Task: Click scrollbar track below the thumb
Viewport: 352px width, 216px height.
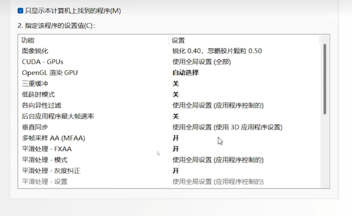Action: [x=325, y=150]
